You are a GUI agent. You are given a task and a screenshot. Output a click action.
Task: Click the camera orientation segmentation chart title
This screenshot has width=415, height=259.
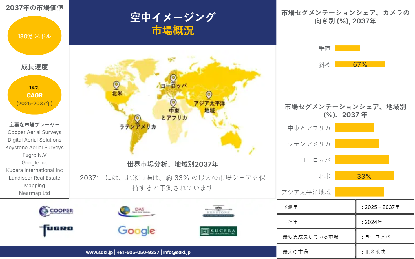pyautogui.click(x=345, y=17)
